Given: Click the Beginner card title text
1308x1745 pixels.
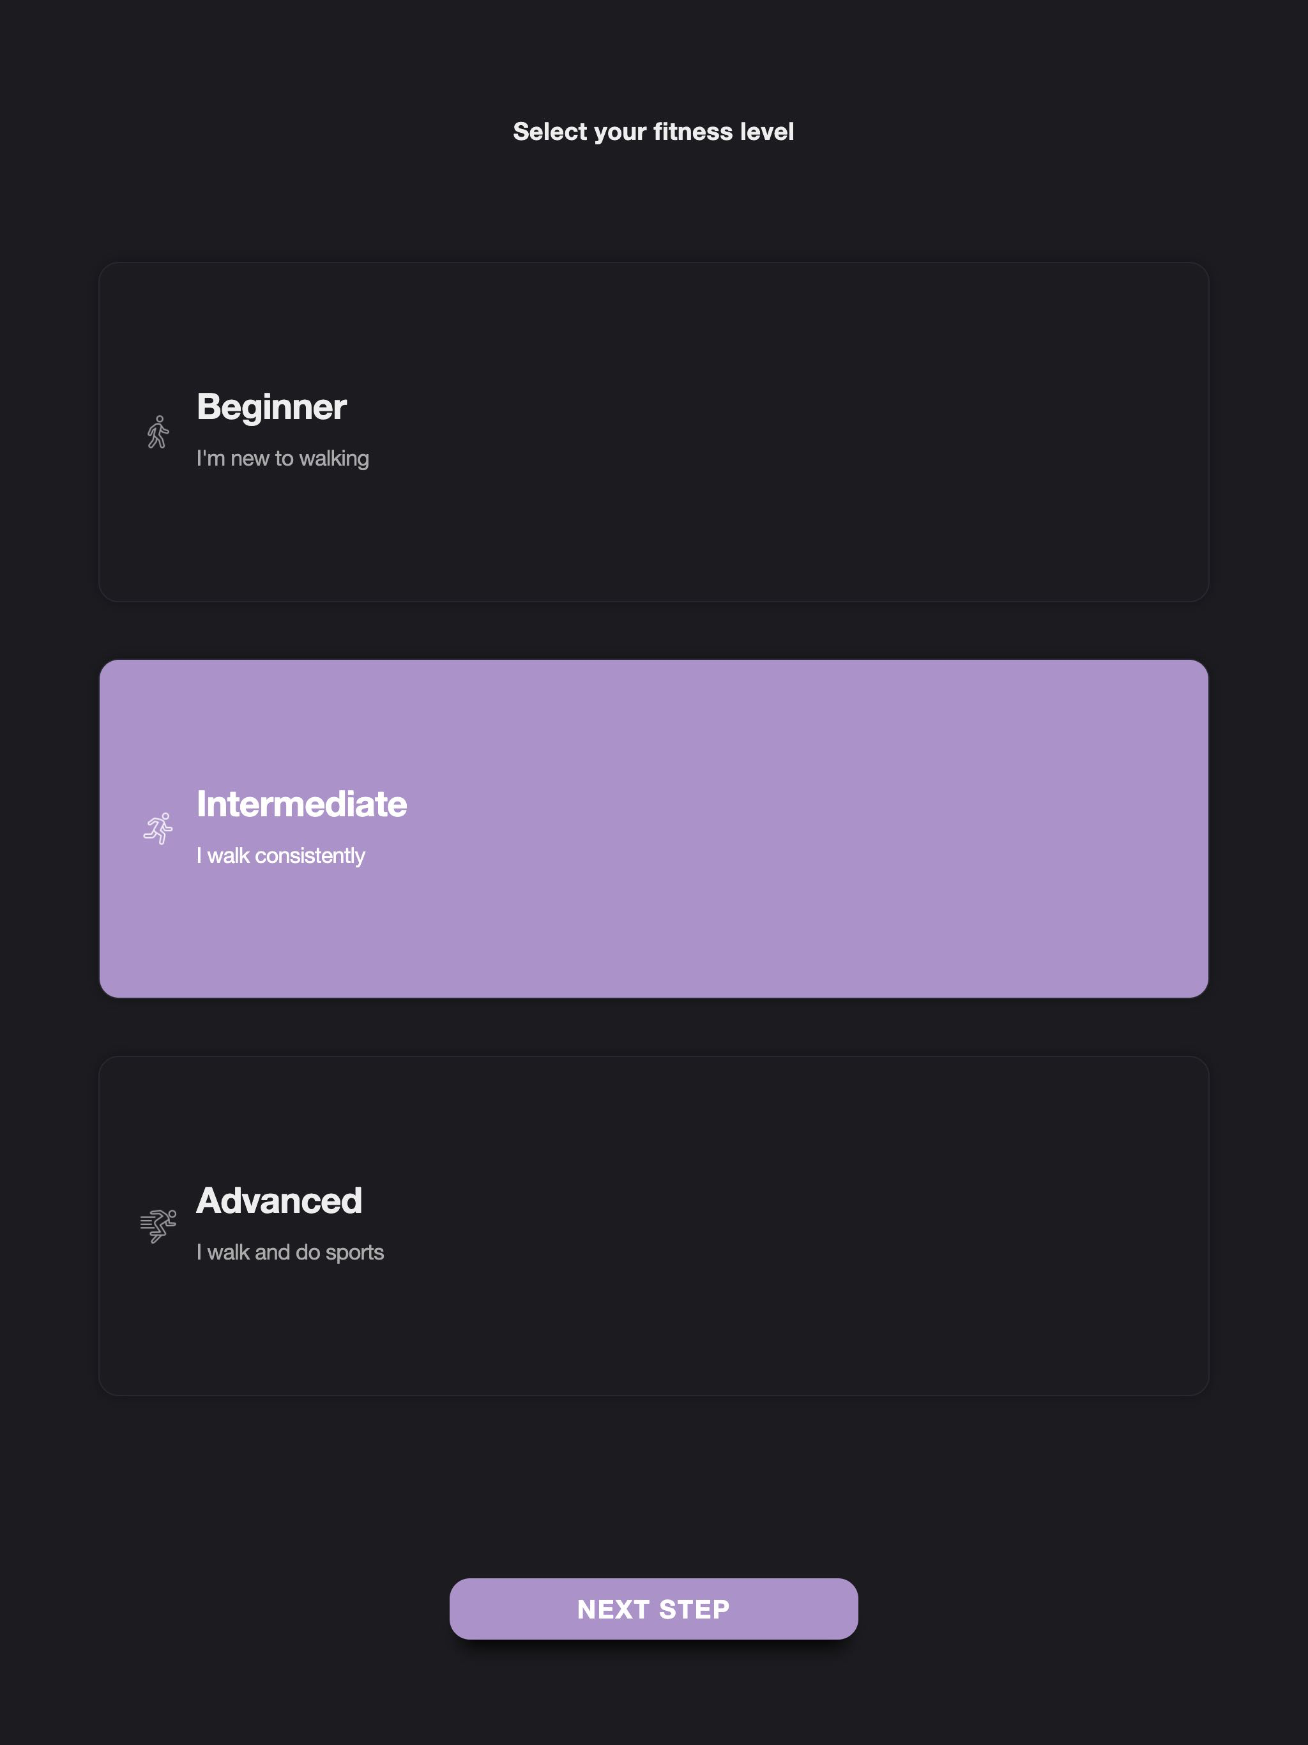Looking at the screenshot, I should 271,408.
